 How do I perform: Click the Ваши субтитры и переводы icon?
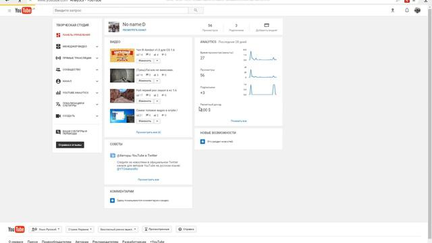click(58, 132)
